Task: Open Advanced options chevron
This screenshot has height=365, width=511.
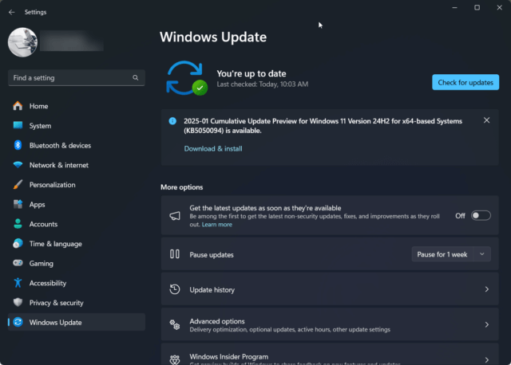Action: (x=486, y=324)
